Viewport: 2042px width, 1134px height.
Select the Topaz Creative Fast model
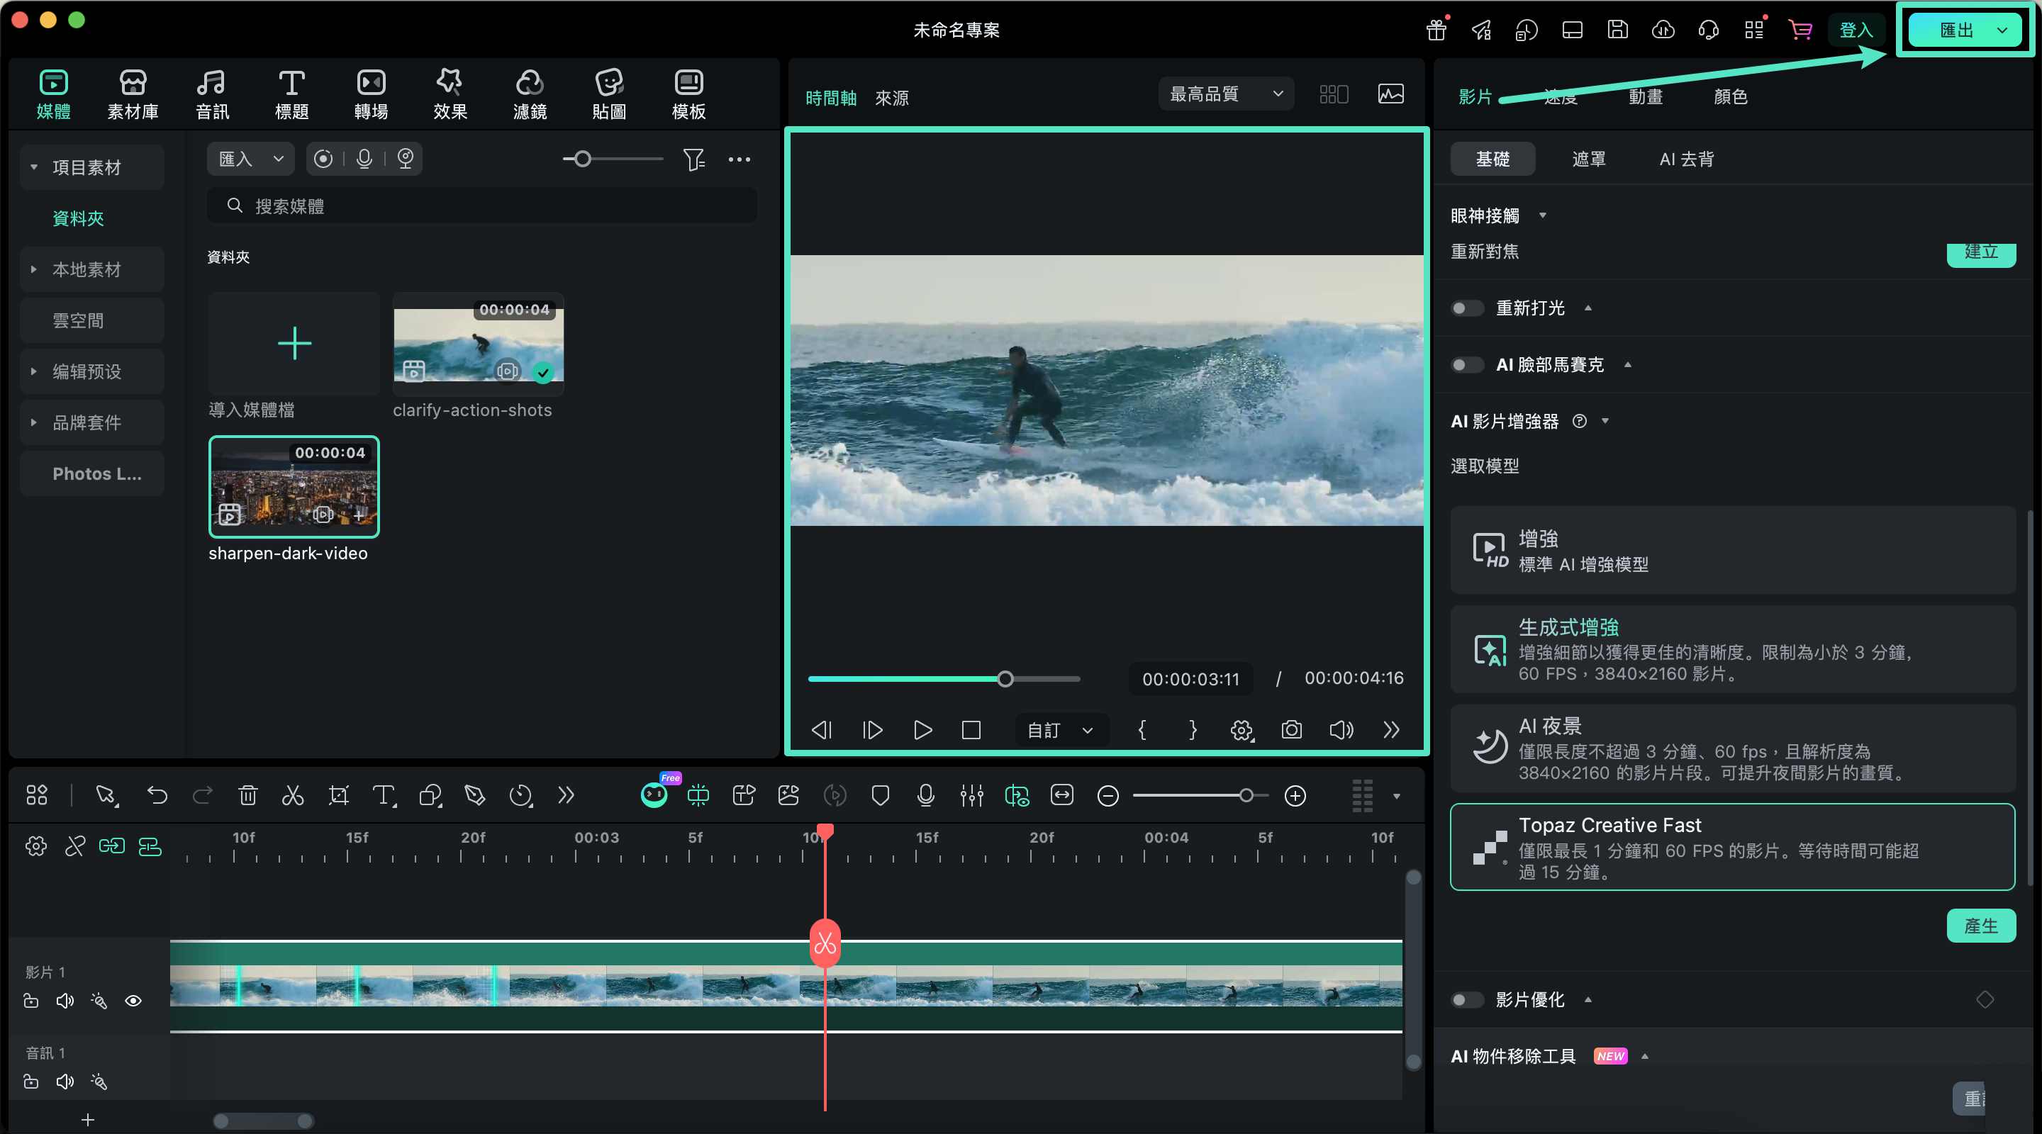pos(1732,846)
